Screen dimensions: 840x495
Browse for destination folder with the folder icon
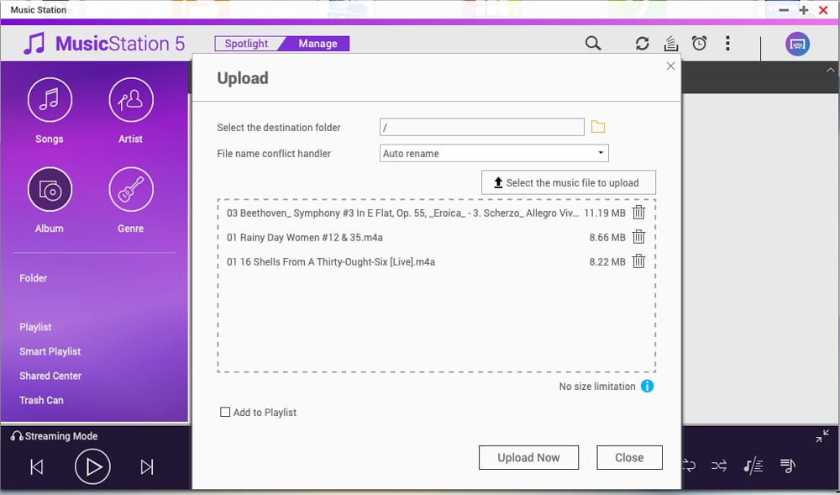[x=598, y=127]
